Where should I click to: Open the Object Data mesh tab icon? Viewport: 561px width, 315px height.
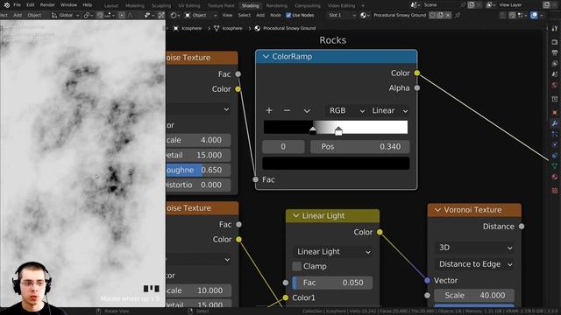[x=555, y=166]
